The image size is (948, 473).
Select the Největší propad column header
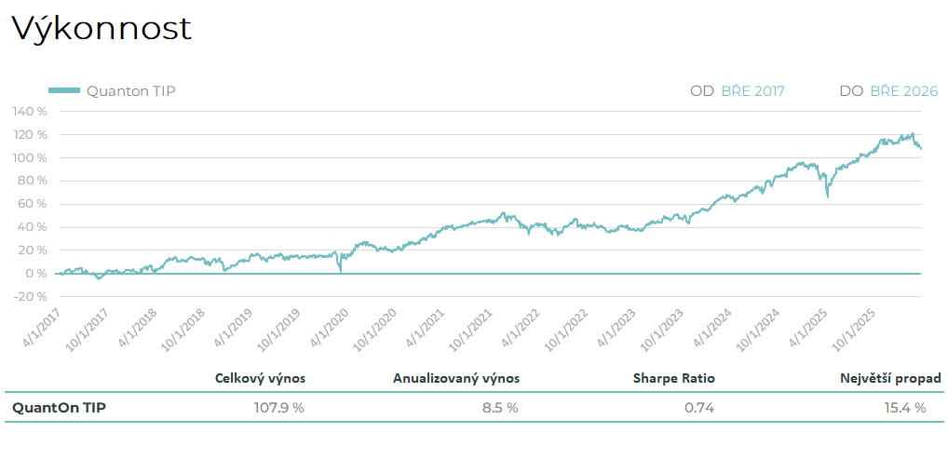click(x=890, y=378)
